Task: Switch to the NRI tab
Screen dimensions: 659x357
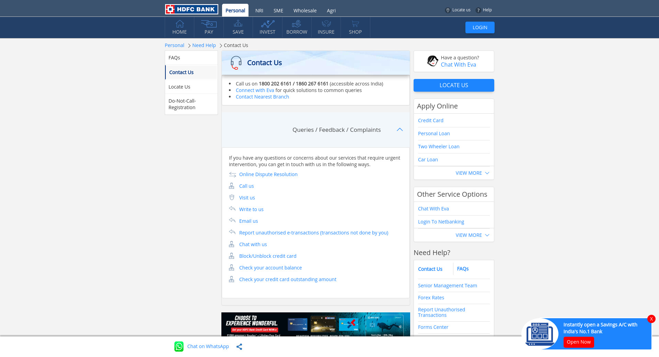Action: [259, 11]
